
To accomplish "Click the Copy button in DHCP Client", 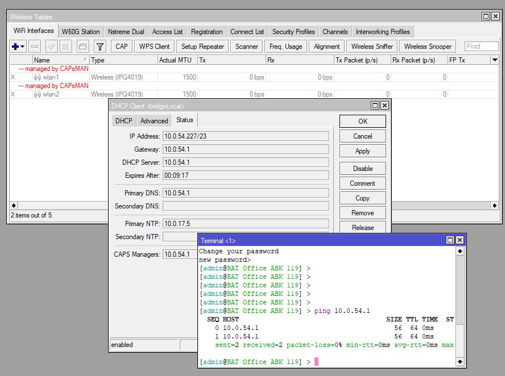I will (363, 198).
